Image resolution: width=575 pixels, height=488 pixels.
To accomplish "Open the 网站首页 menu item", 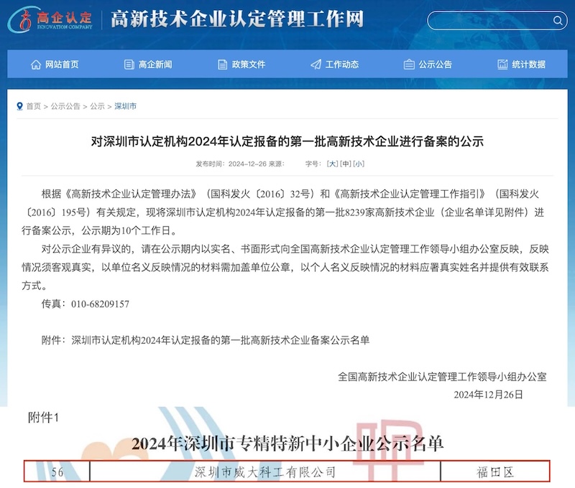I will tap(62, 65).
